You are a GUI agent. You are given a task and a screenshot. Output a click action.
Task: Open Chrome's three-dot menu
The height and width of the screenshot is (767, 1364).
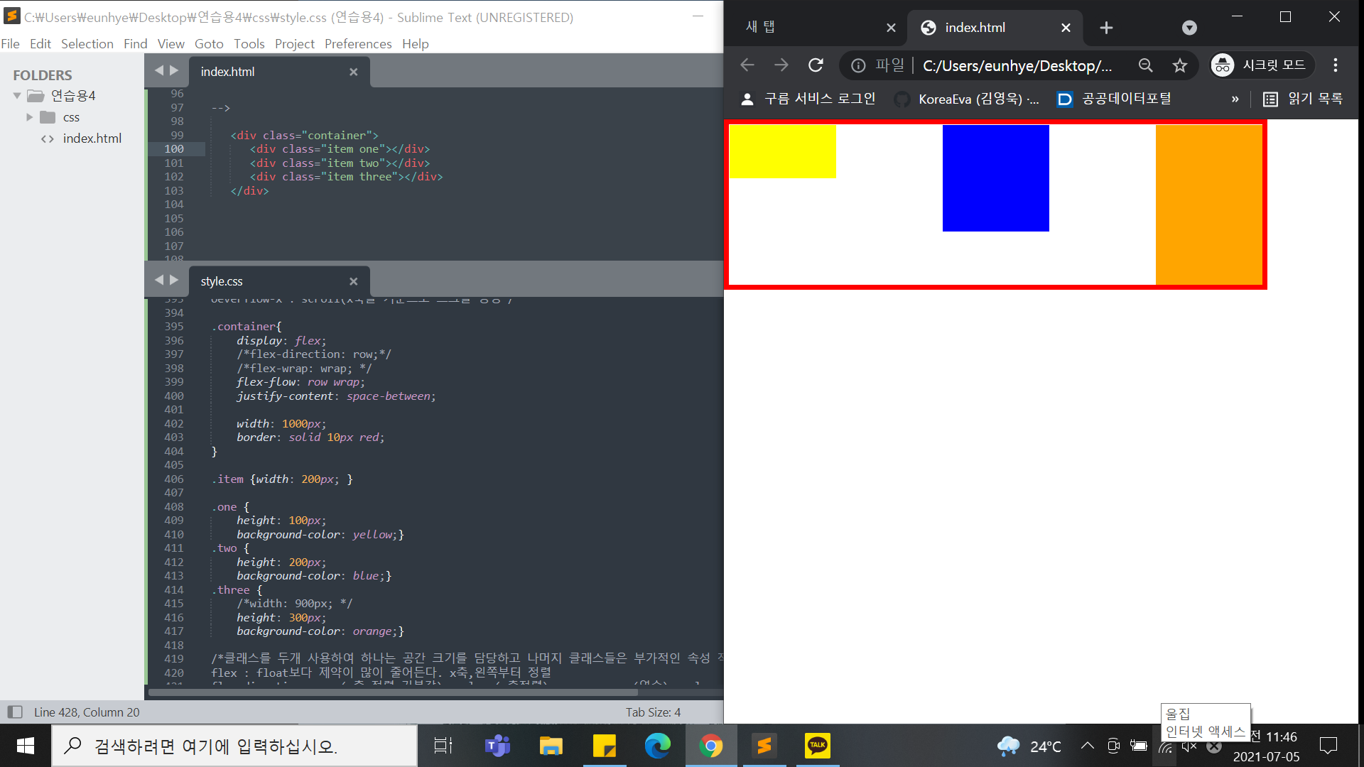tap(1336, 65)
